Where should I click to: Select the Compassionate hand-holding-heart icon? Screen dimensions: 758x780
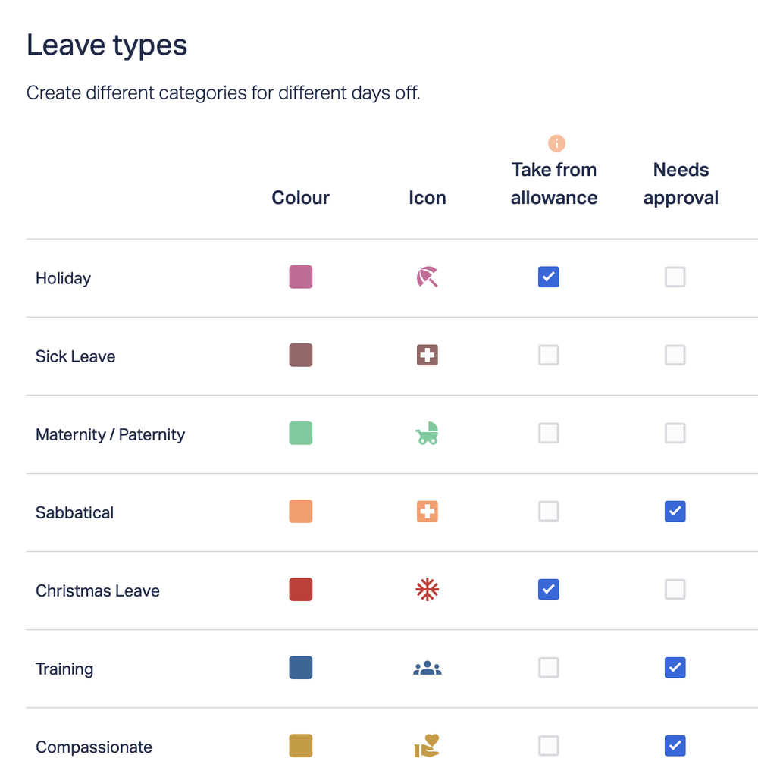[428, 746]
